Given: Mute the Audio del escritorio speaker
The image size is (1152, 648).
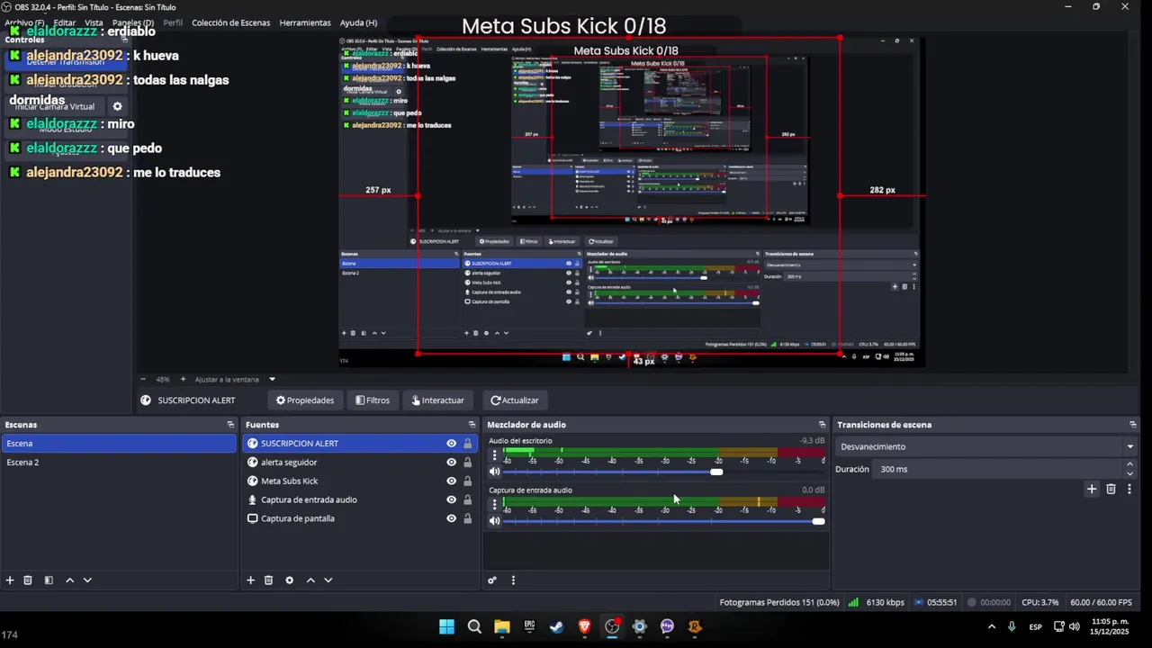Looking at the screenshot, I should click(494, 472).
